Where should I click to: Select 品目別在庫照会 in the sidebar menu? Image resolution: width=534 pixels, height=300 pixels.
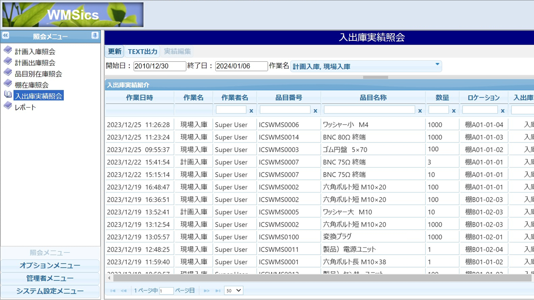point(38,74)
